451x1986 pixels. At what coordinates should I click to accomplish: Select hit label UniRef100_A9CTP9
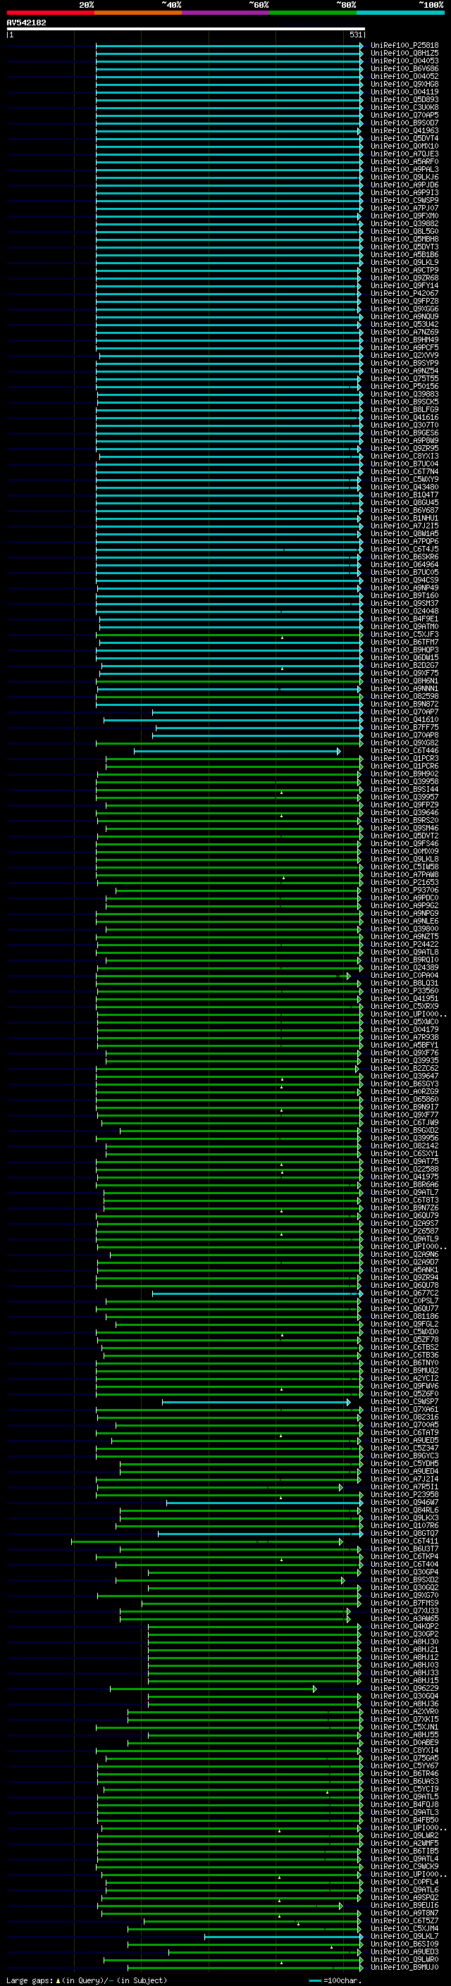[x=404, y=271]
